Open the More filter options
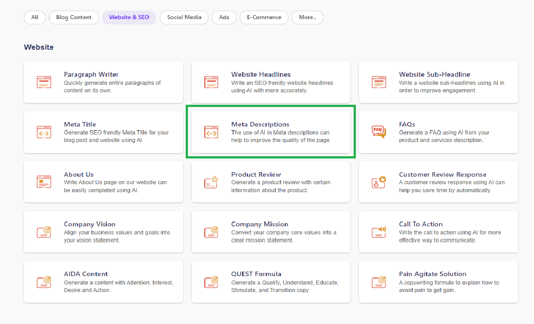Viewport: 534px width, 324px height. pos(307,17)
